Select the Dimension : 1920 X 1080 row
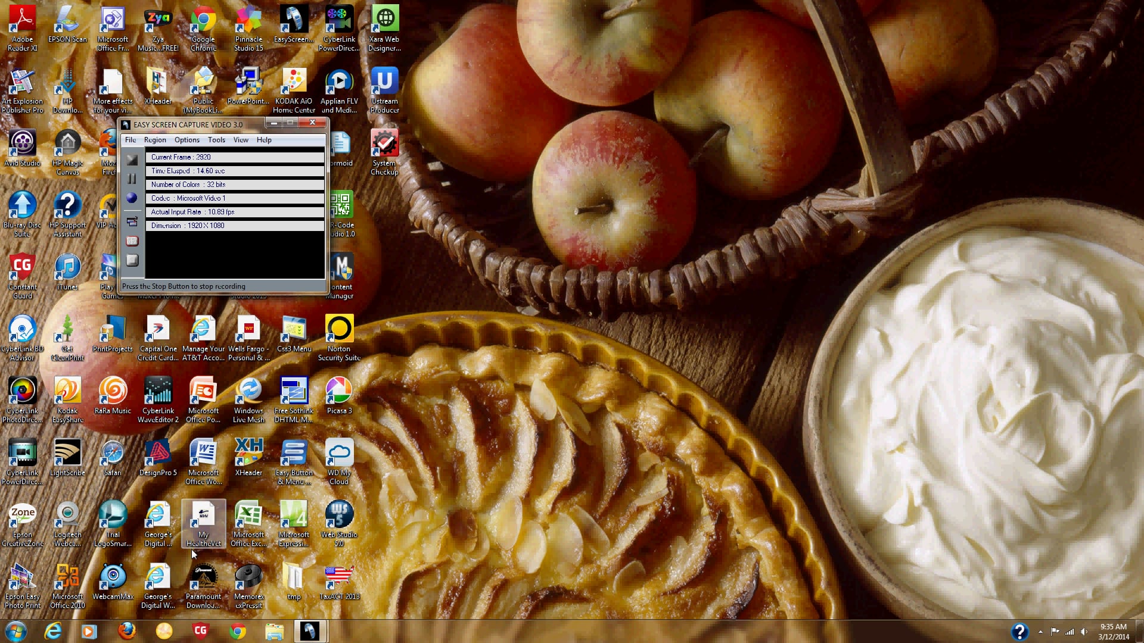This screenshot has height=643, width=1144. pos(235,226)
